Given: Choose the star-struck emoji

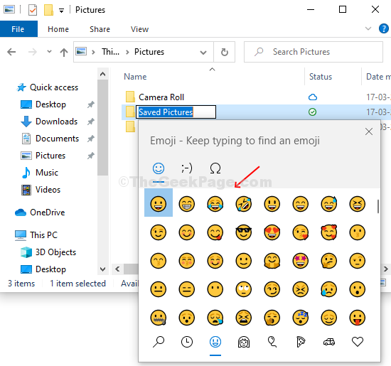Looking at the screenshot, I should tap(301, 261).
